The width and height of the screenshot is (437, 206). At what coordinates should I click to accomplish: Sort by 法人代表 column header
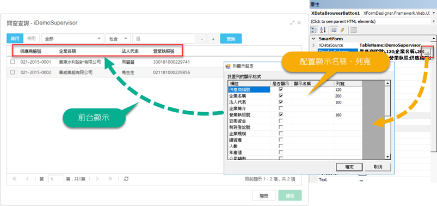(131, 51)
